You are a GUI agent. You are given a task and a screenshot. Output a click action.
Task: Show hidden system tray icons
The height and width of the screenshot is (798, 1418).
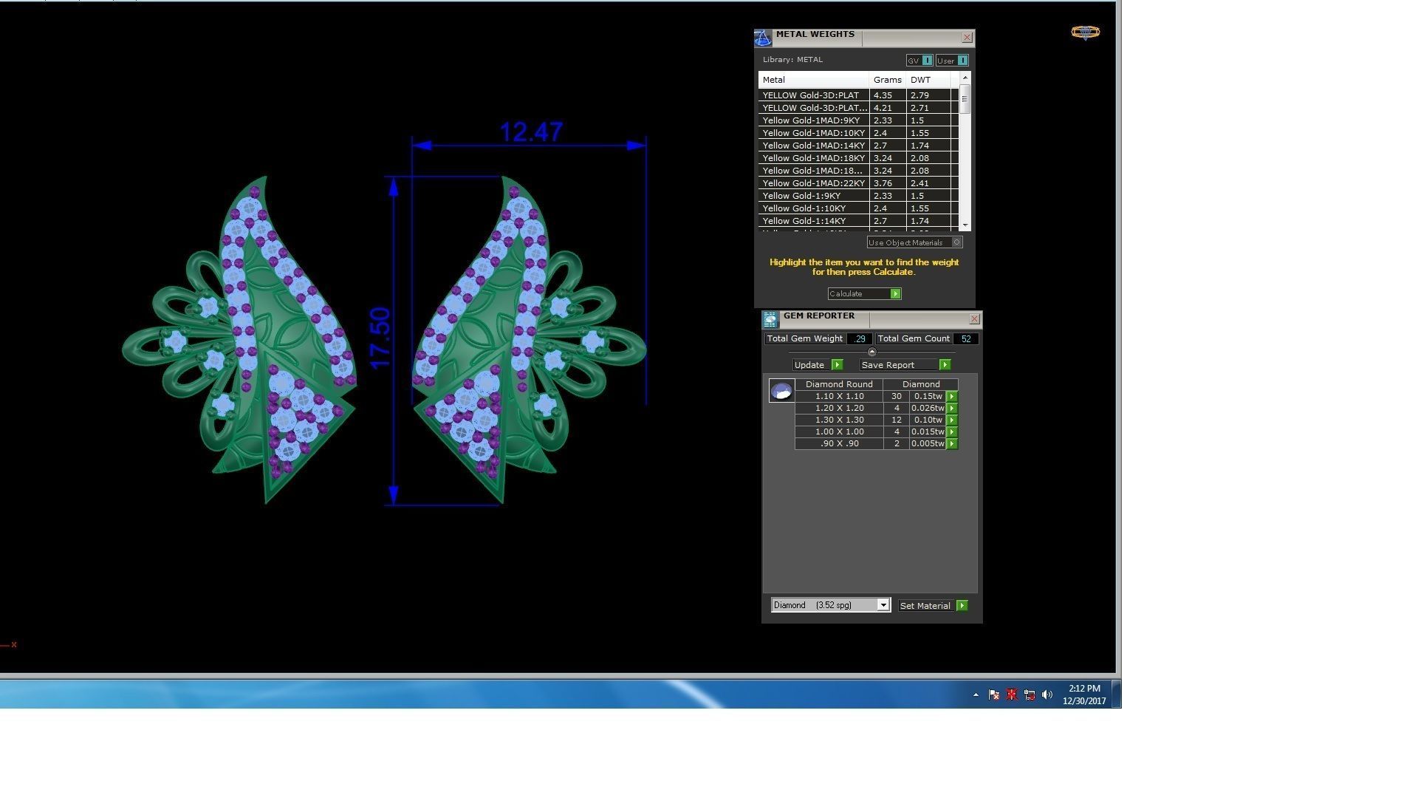coord(976,695)
